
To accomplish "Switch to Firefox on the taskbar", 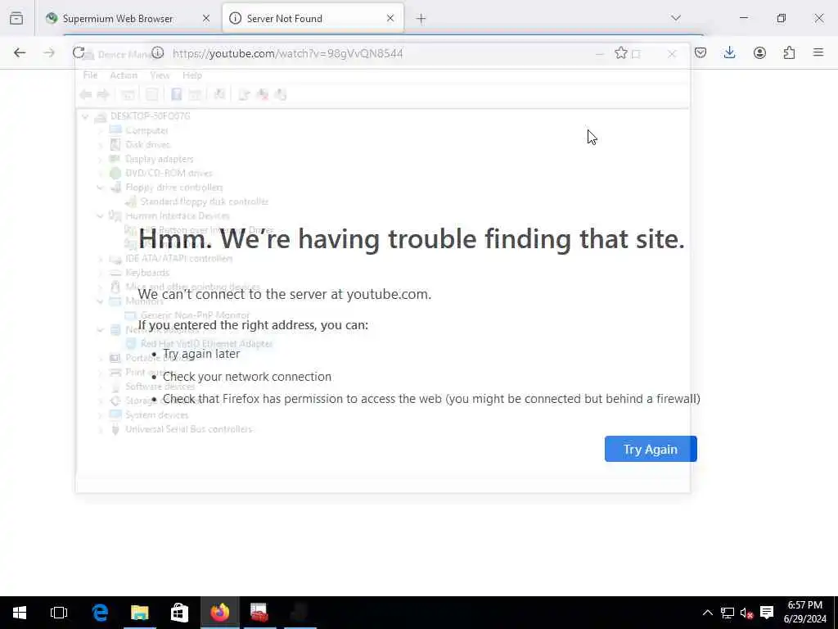I will coord(219,613).
